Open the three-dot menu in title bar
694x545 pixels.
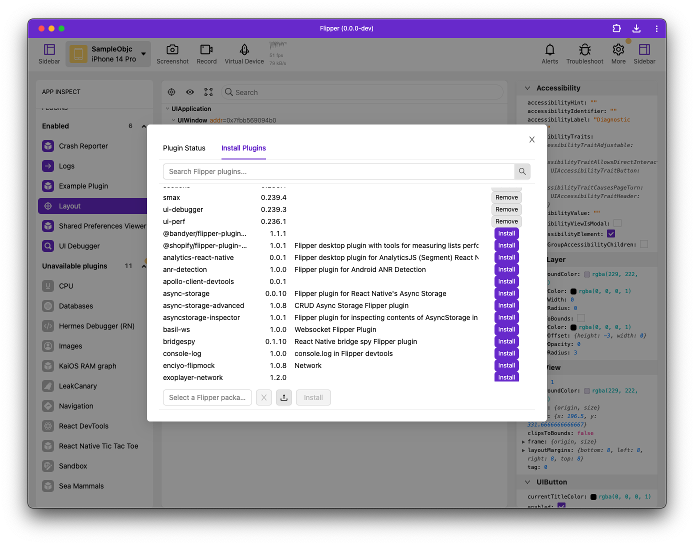656,28
